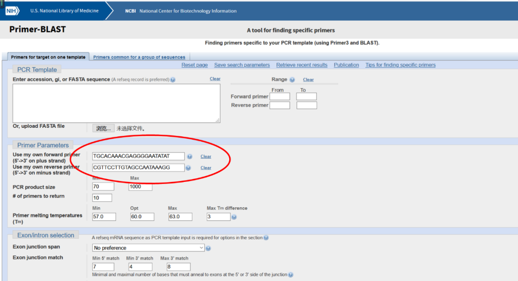Click the Reset page link
Viewport: 518px width, 281px height.
(195, 65)
